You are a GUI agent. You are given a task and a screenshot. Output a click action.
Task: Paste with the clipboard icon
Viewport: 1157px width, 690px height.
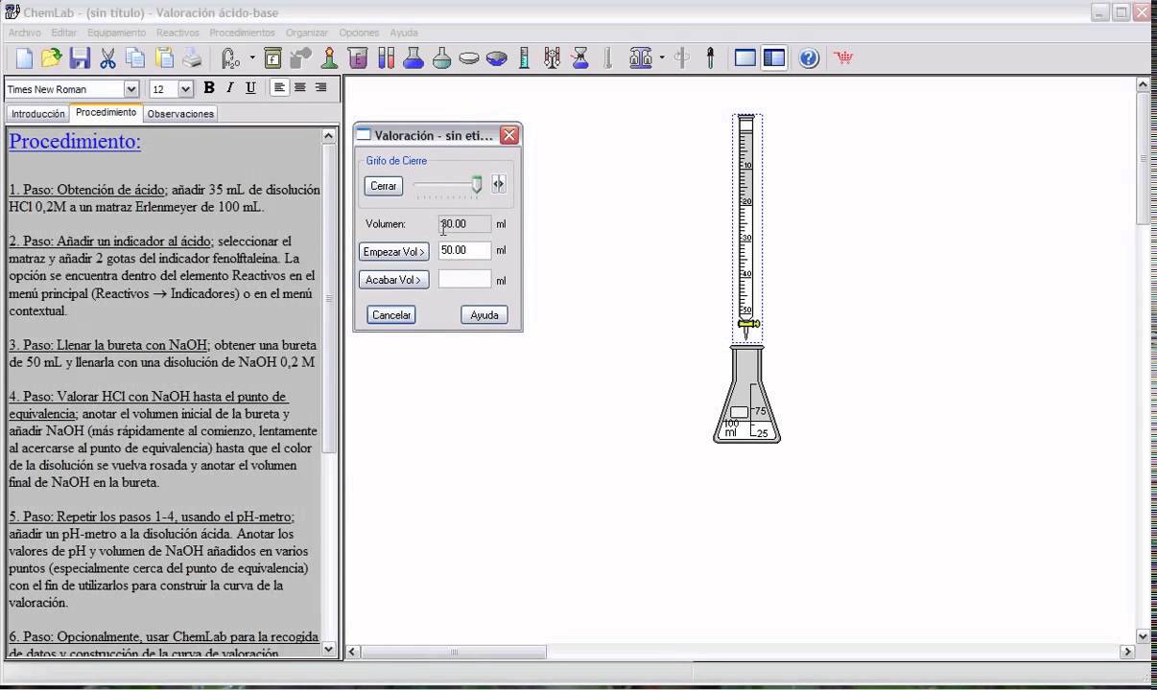[x=164, y=58]
